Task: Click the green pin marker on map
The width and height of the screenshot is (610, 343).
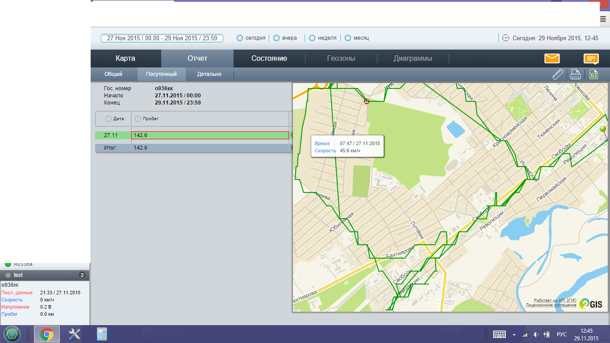Action: (x=603, y=130)
